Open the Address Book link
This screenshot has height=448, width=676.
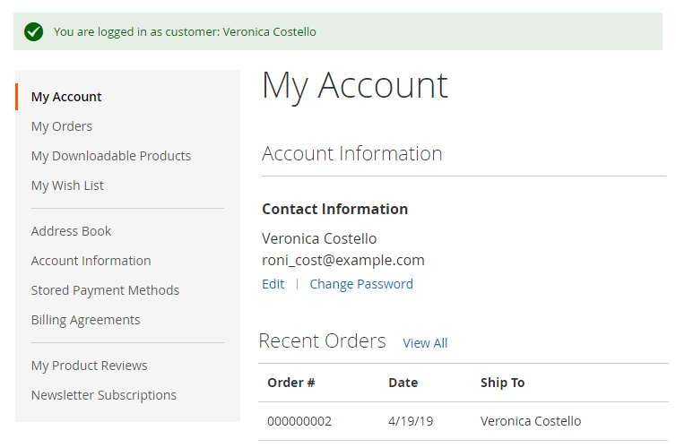[71, 231]
